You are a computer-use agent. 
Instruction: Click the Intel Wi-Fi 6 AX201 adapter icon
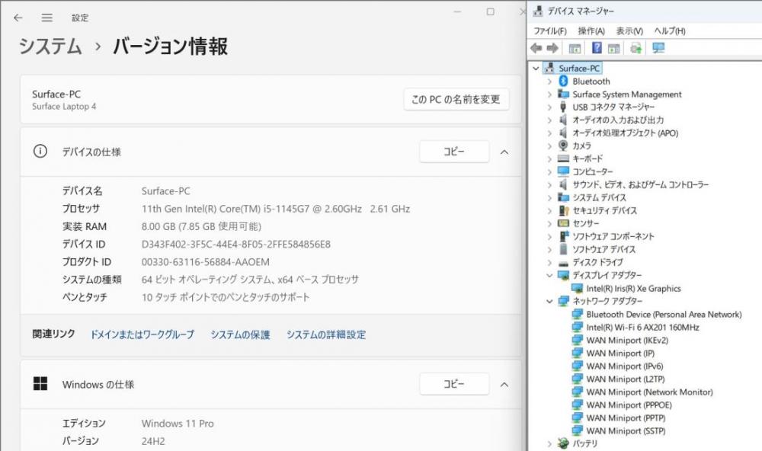[x=577, y=327]
